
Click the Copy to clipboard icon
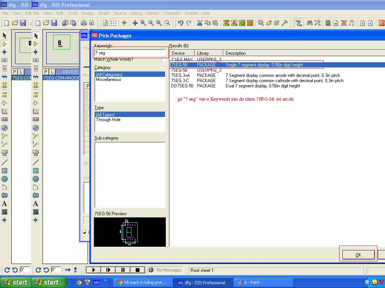(208, 23)
